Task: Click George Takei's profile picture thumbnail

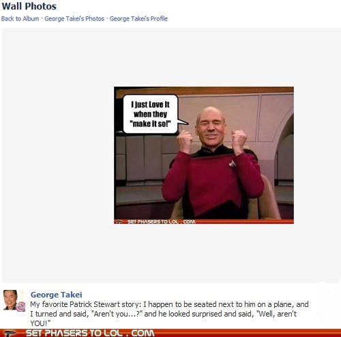Action: point(11,299)
